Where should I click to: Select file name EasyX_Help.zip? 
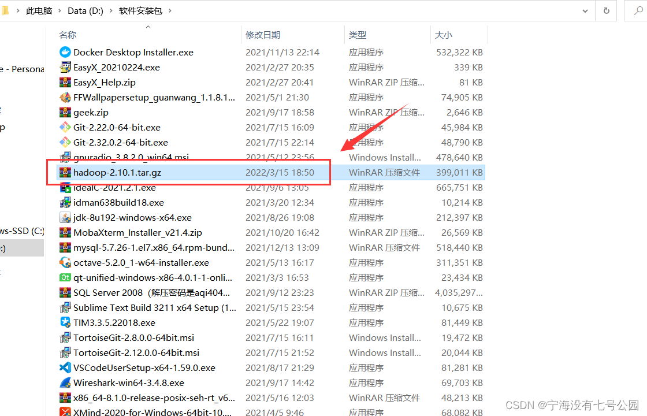click(x=105, y=83)
